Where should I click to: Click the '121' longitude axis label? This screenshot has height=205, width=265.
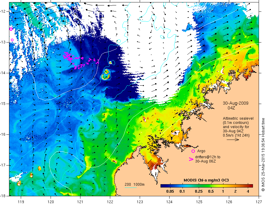coord(80,202)
